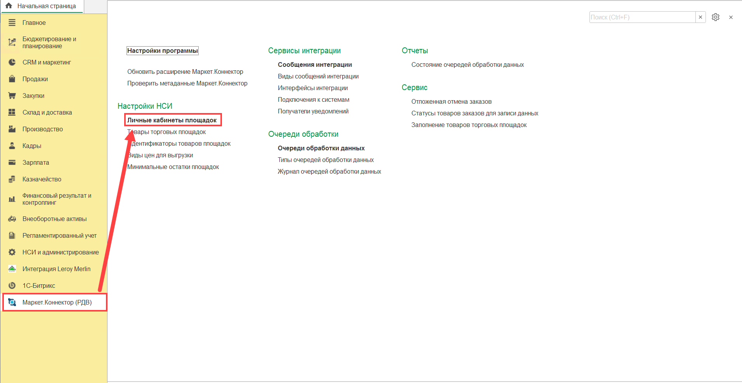Open Очереди обработки данных
Viewport: 742px width, 383px height.
pos(321,148)
